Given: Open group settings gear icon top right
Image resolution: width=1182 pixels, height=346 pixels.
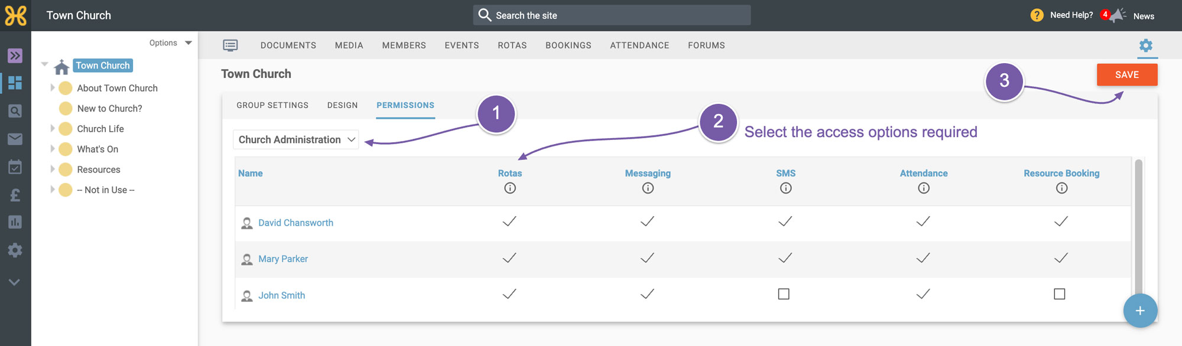Looking at the screenshot, I should click(x=1146, y=45).
